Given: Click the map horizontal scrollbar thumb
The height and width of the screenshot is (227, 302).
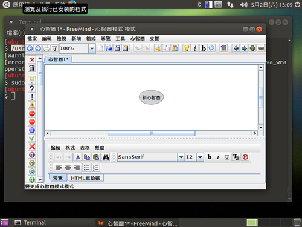Looking at the screenshot, I should [x=152, y=133].
